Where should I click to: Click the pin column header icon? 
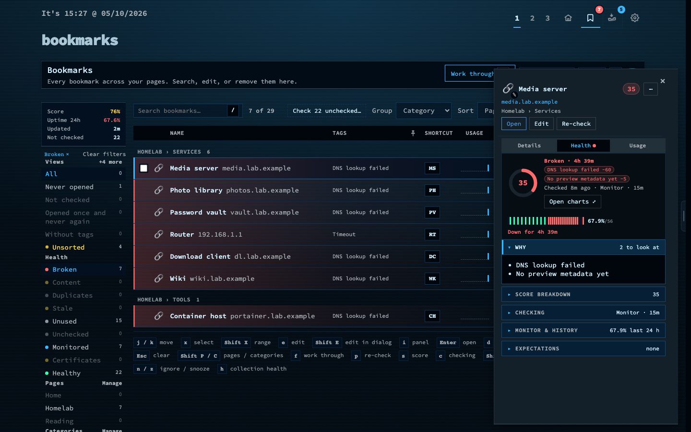pyautogui.click(x=413, y=133)
